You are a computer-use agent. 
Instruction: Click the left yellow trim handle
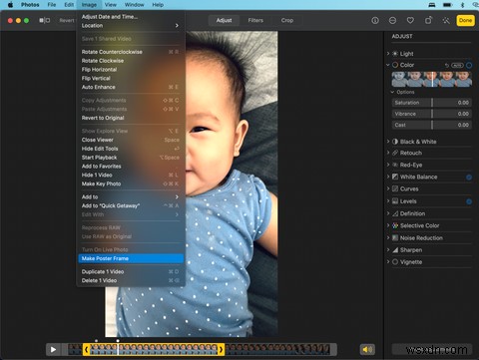click(x=86, y=349)
